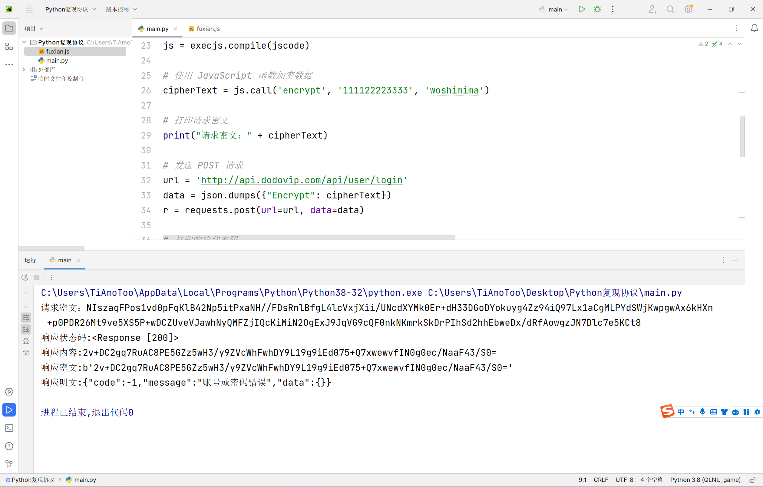Open the api.dodovip.com login URL link

tap(302, 180)
